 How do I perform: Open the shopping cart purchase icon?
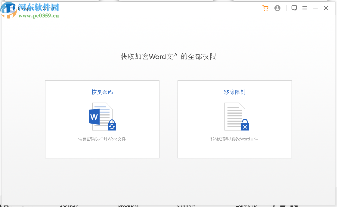point(265,8)
